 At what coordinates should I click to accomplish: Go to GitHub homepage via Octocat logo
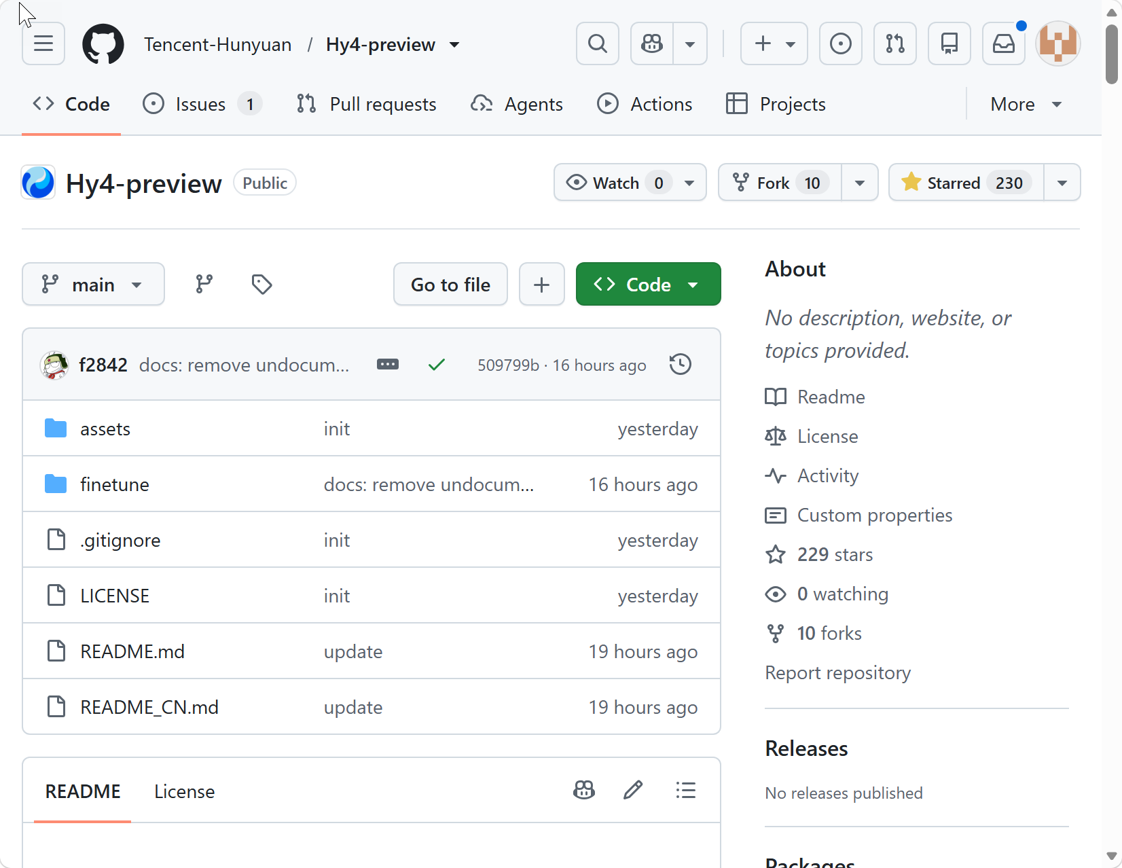click(x=103, y=44)
